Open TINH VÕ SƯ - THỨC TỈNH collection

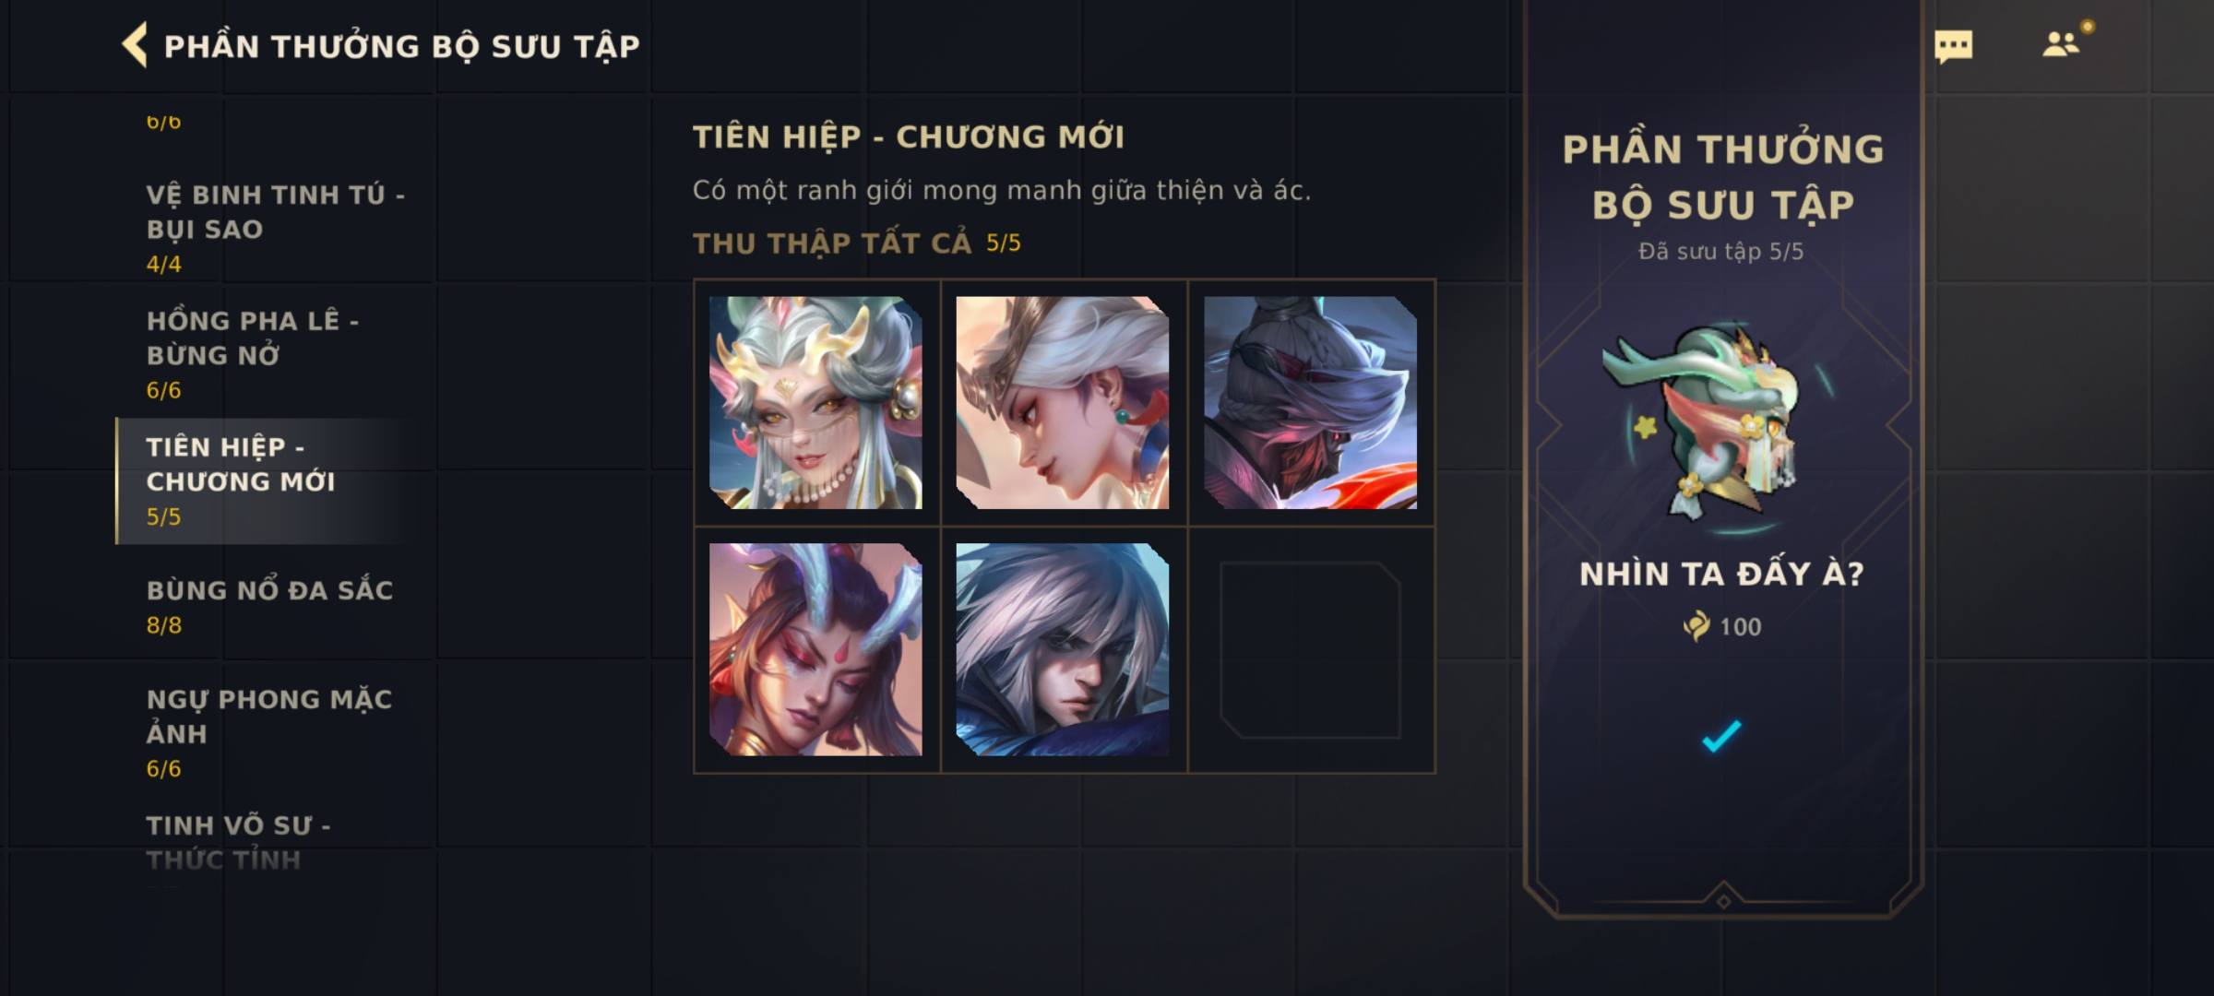238,842
